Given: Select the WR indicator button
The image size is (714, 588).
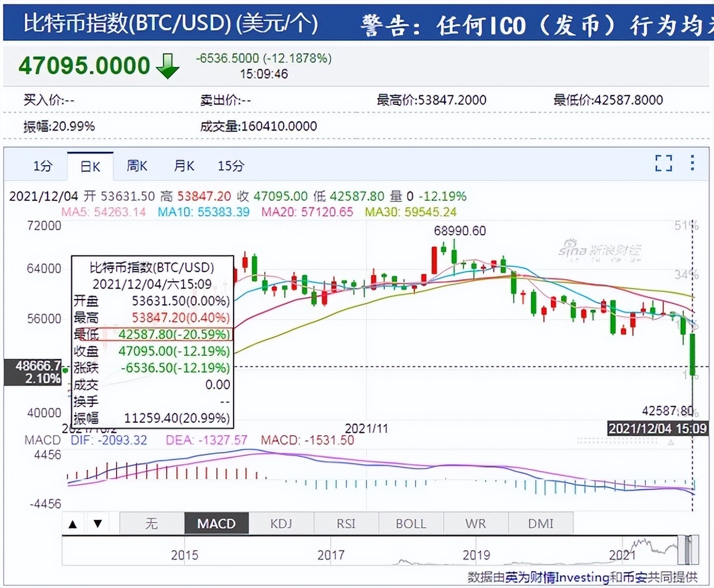Looking at the screenshot, I should pos(475,523).
